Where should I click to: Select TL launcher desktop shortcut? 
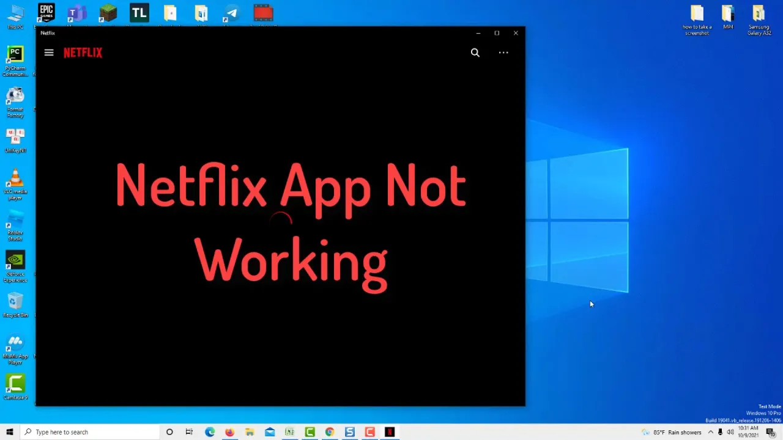(139, 13)
